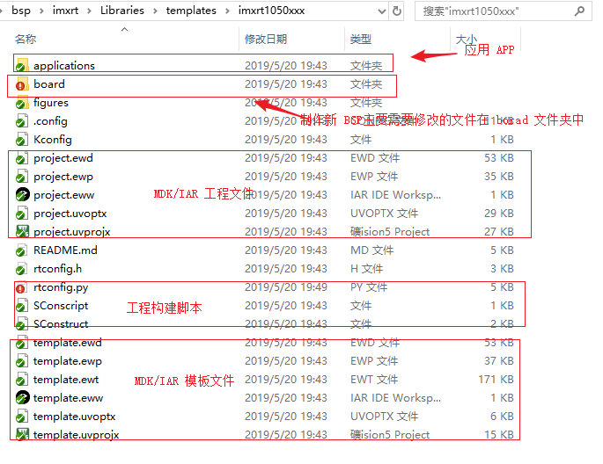The image size is (603, 464).
Task: Click the project.uvprojx Keil project icon
Action: [x=22, y=232]
